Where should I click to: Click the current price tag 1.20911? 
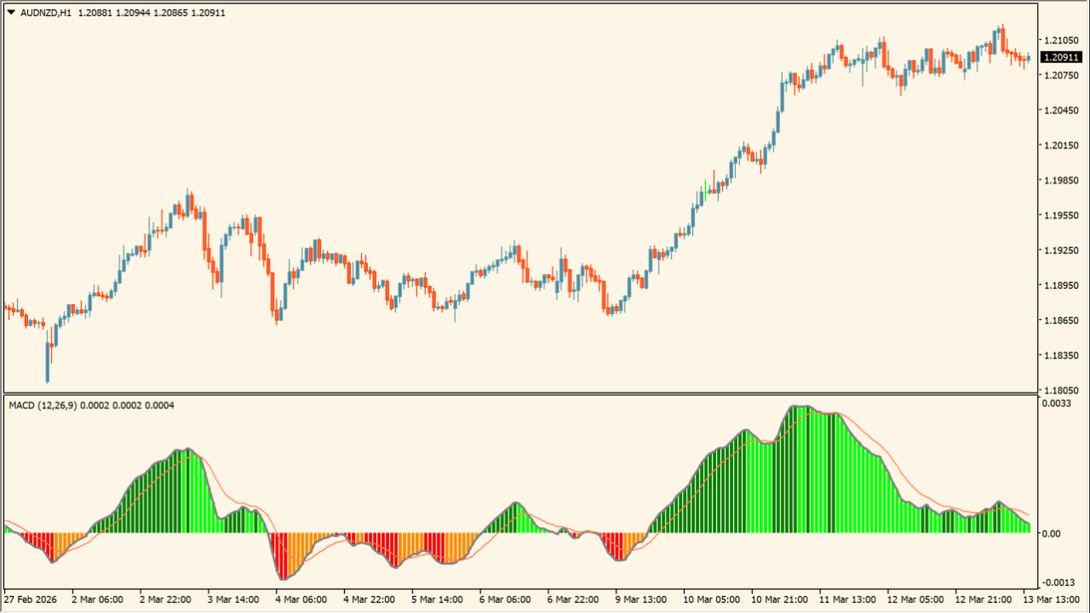[x=1063, y=58]
